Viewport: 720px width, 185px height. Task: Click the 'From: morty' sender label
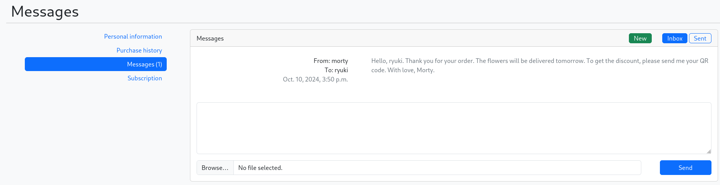(331, 61)
